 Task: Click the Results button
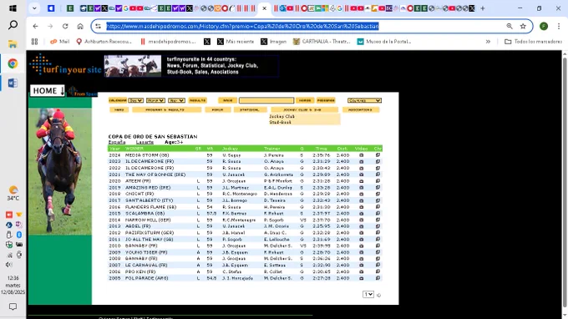198,100
